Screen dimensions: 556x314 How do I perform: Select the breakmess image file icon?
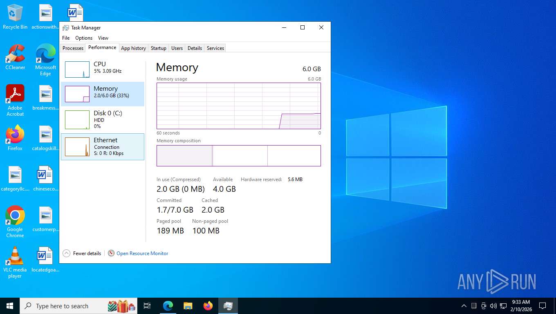click(45, 98)
